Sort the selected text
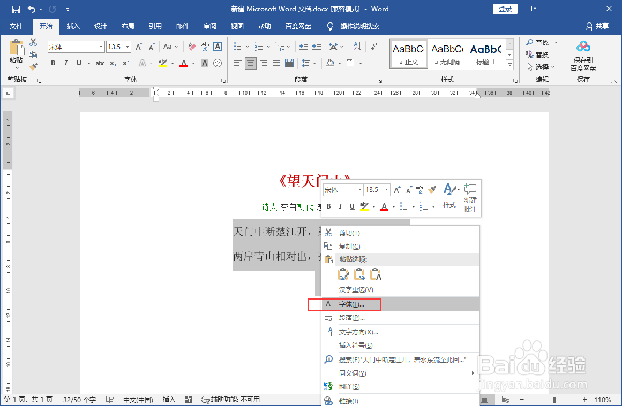Screen dimensions: 622x406 click(x=357, y=47)
